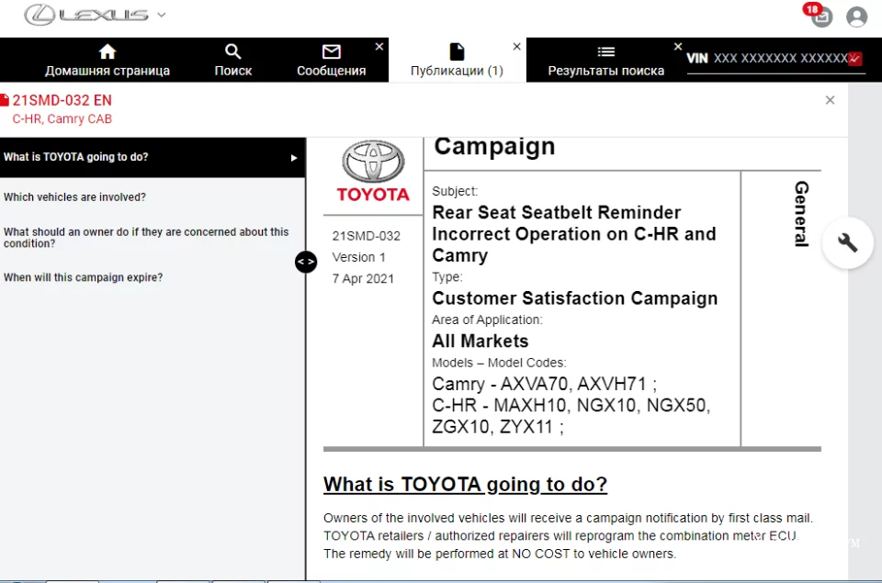Open the notifications inbox with badge 18
882x583 pixels.
(x=820, y=16)
